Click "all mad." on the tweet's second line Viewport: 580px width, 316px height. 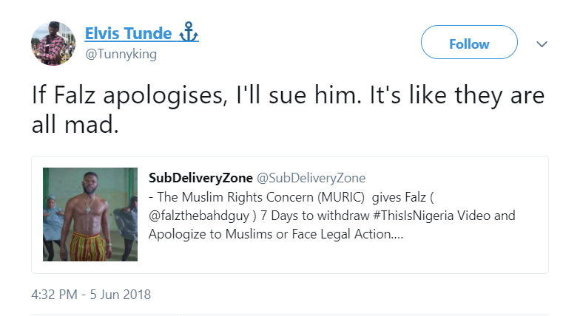point(74,126)
